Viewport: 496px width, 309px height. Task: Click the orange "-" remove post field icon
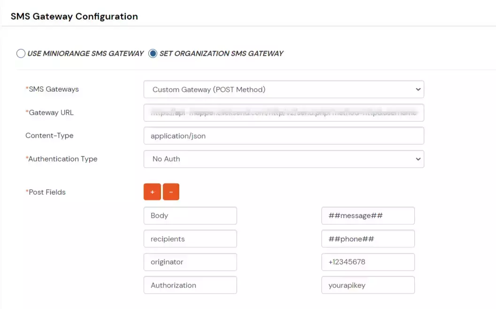pyautogui.click(x=171, y=191)
